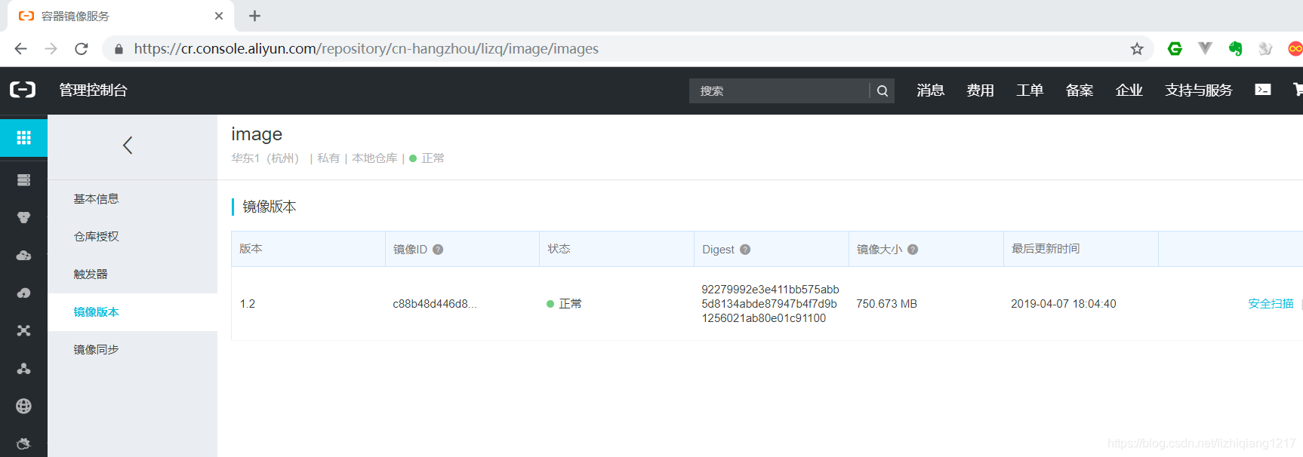Open the globe sidebar icon
Image resolution: width=1303 pixels, height=457 pixels.
[x=23, y=406]
